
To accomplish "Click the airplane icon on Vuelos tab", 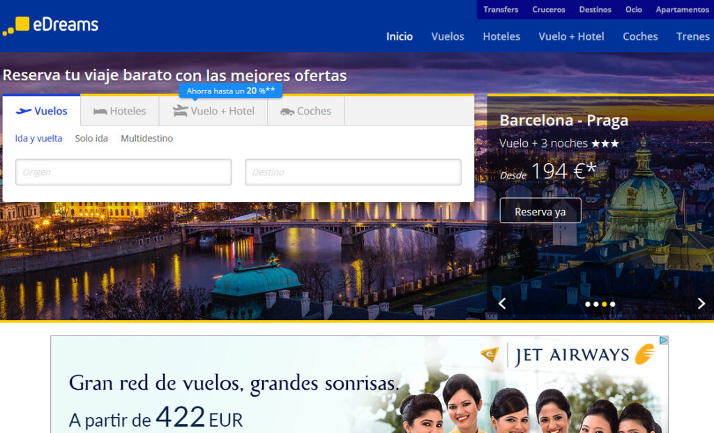I will pos(24,111).
